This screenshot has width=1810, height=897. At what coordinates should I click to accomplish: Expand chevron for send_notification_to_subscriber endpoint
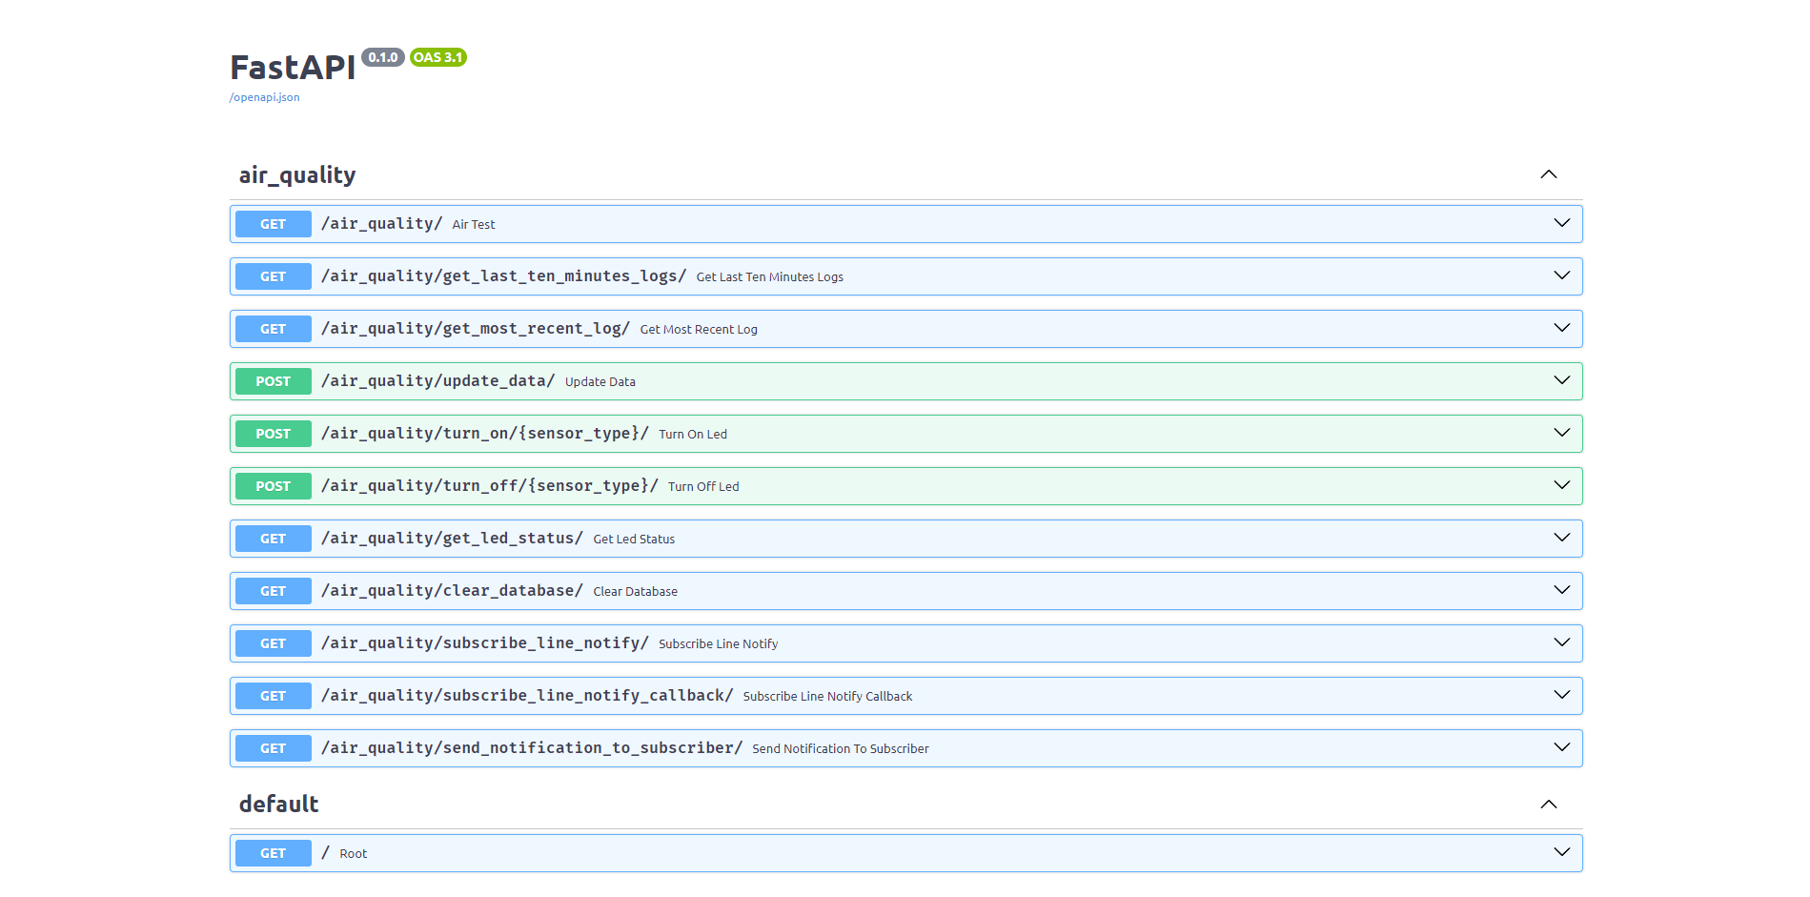[x=1561, y=747]
